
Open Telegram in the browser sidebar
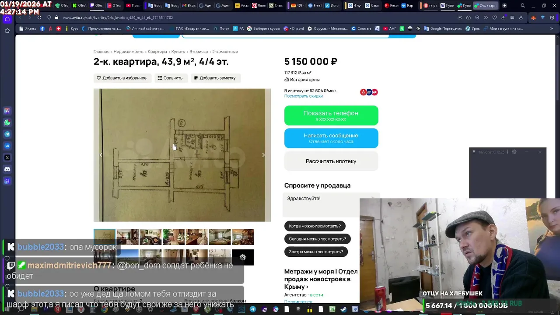pyautogui.click(x=7, y=134)
